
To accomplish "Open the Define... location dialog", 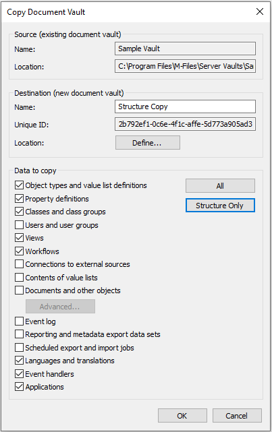I will tap(148, 143).
